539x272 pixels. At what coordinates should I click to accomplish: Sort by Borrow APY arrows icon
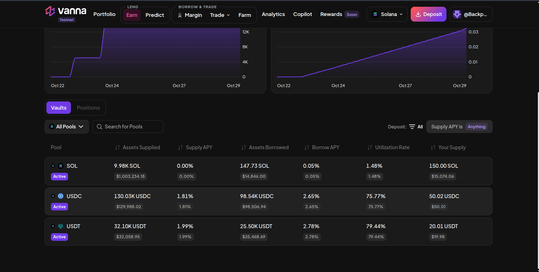point(307,148)
